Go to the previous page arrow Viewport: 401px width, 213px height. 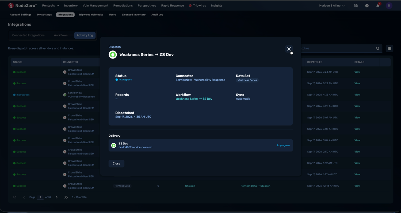24,197
